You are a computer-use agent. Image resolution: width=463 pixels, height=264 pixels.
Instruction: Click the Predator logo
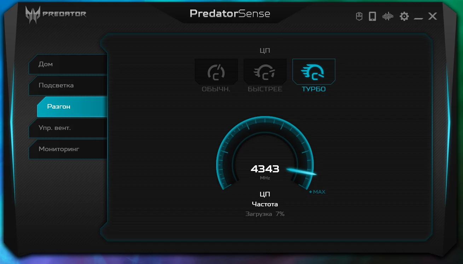(55, 15)
